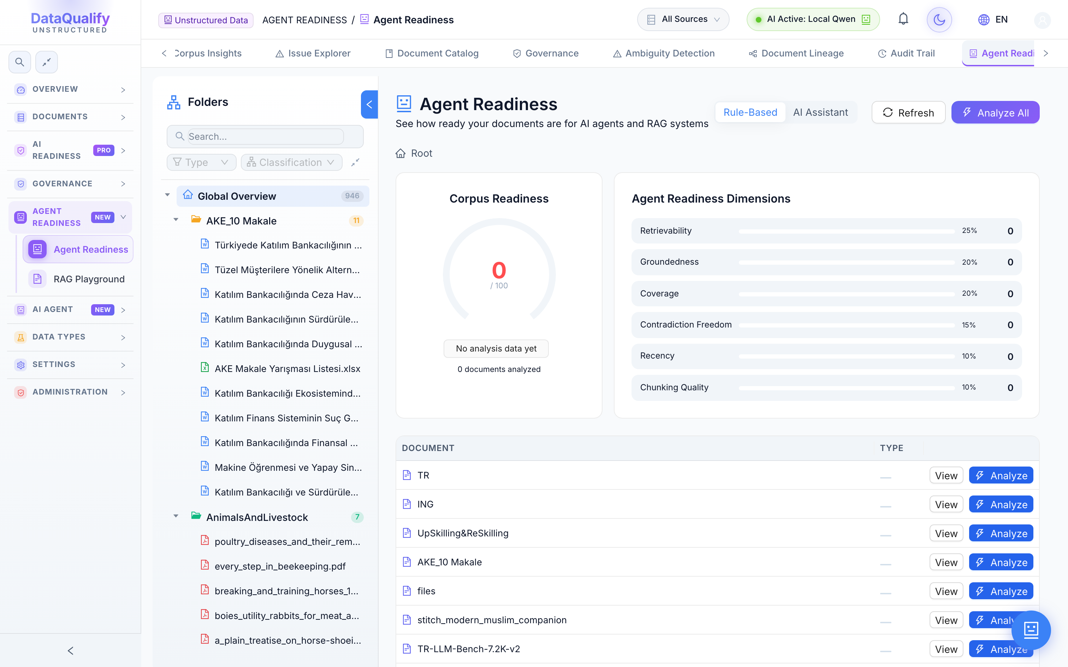Click the folder Search input field
The image size is (1068, 667).
(x=265, y=136)
